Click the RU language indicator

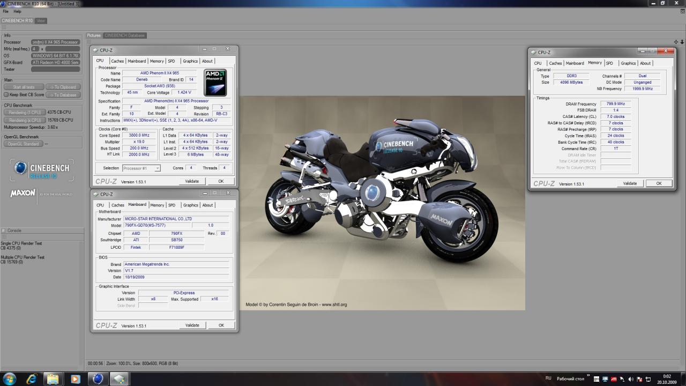(548, 378)
